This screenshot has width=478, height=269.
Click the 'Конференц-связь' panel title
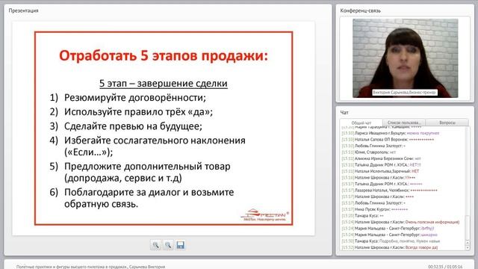360,10
